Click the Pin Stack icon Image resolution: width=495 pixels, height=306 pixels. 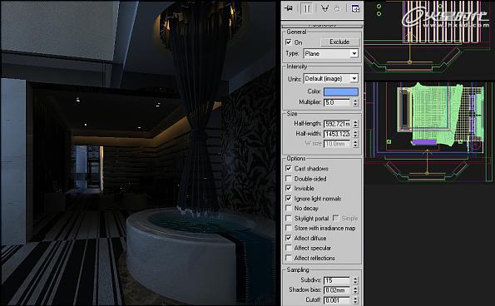click(288, 8)
